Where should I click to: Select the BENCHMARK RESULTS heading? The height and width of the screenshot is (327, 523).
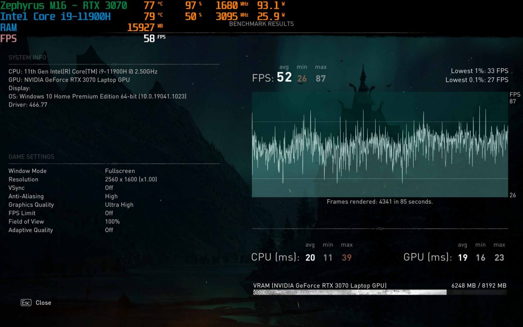[261, 24]
